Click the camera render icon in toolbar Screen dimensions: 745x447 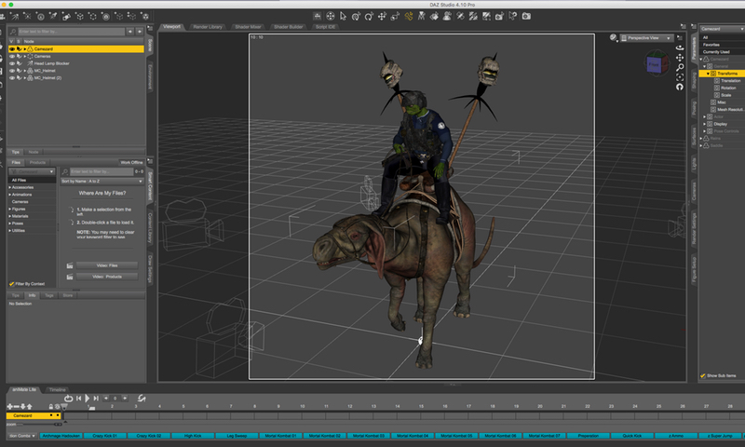coord(526,16)
